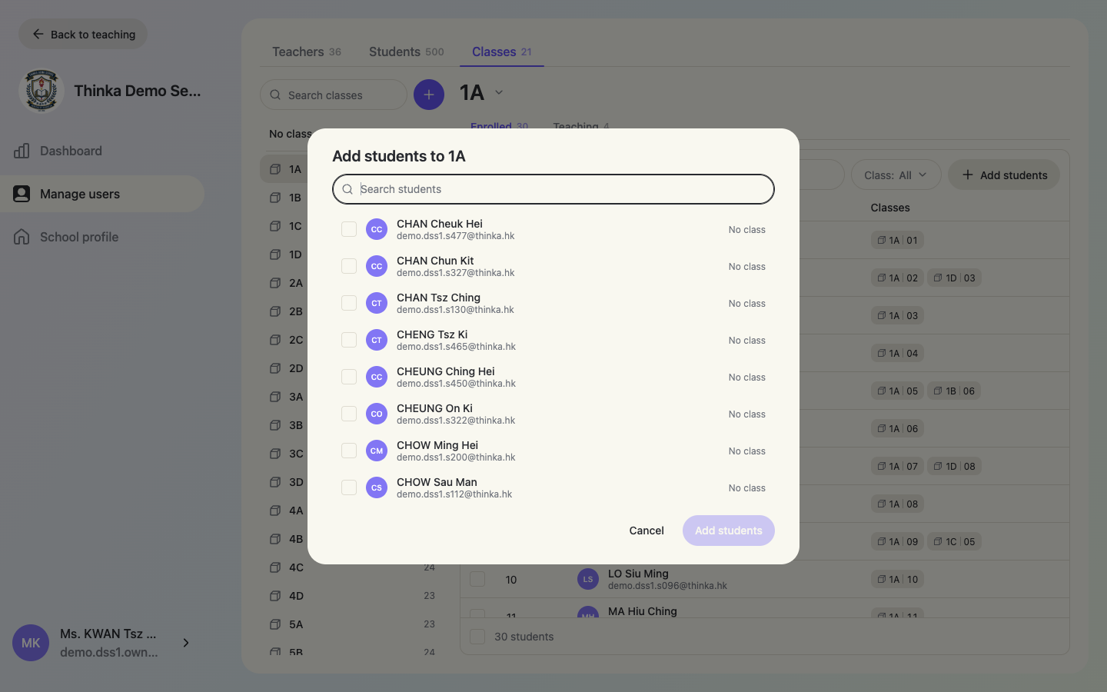Expand the Ms. KWAN Tsz account chevron
The image size is (1107, 692).
(186, 643)
